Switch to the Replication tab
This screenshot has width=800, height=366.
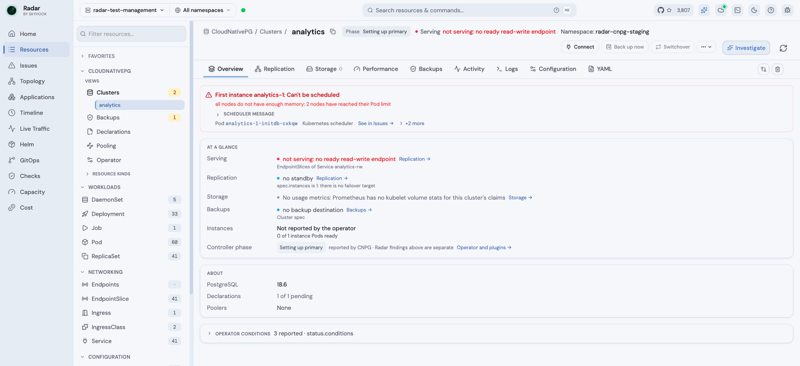click(x=275, y=69)
